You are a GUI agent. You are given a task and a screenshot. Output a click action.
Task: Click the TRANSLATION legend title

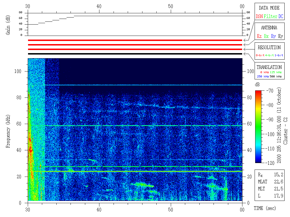coord(269,67)
